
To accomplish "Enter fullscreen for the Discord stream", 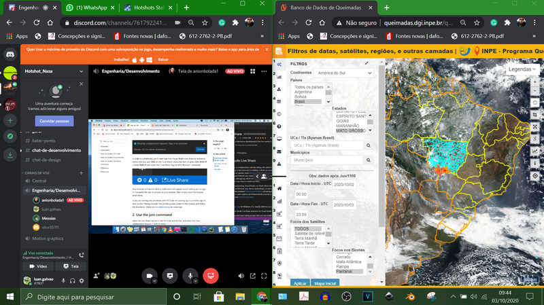I will click(x=264, y=276).
